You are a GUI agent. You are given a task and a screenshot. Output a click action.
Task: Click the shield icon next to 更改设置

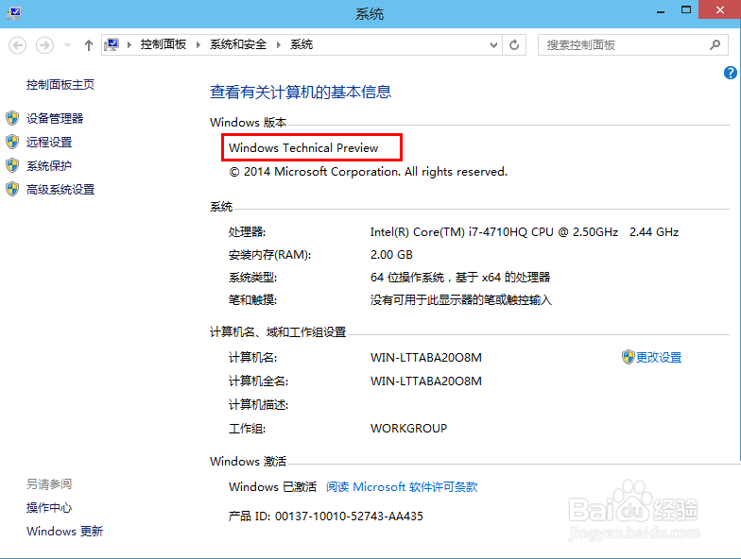click(628, 357)
